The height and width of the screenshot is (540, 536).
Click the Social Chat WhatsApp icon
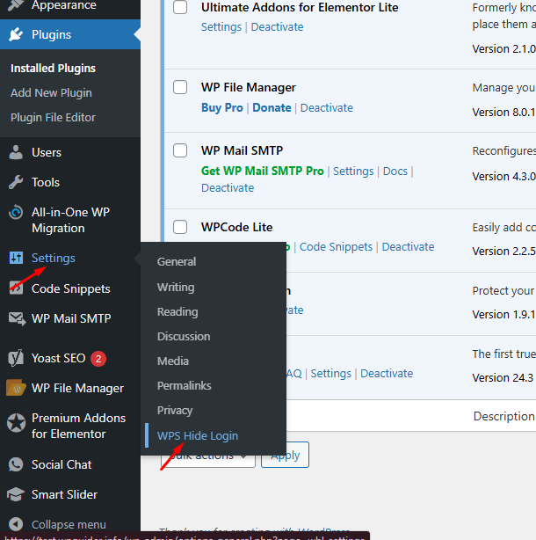(16, 464)
